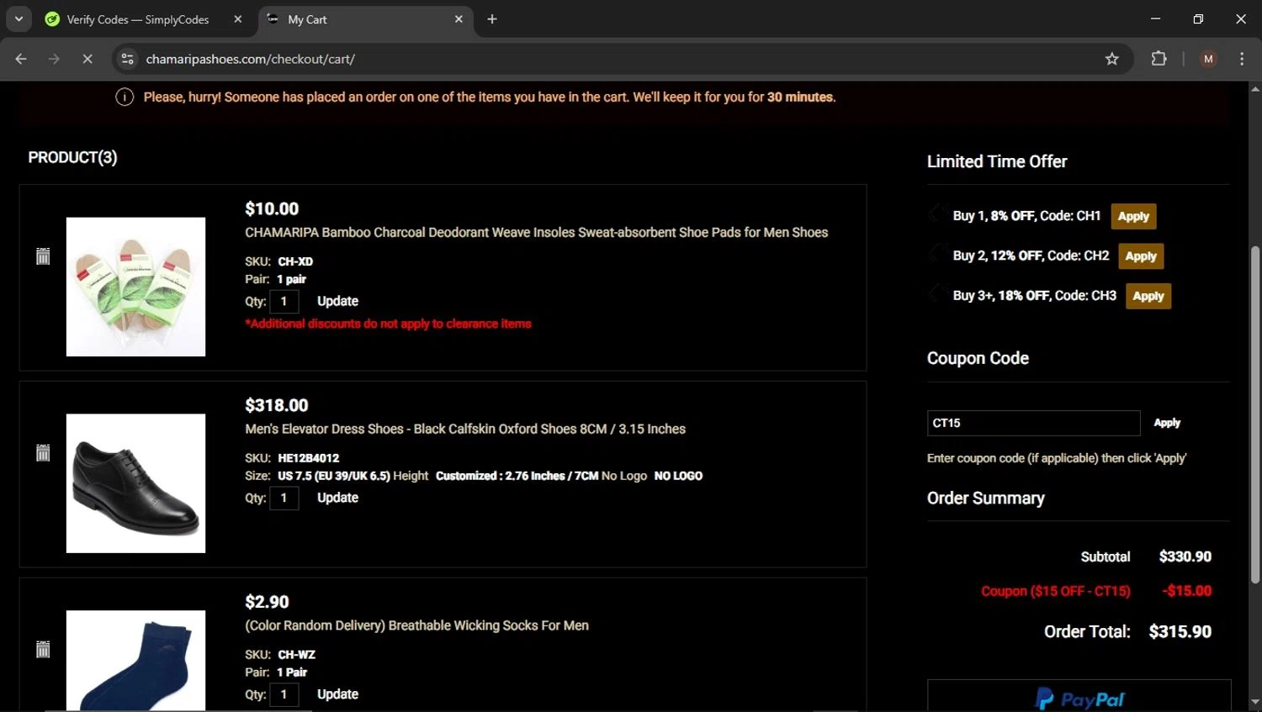Click the $2.90 price text

click(267, 602)
